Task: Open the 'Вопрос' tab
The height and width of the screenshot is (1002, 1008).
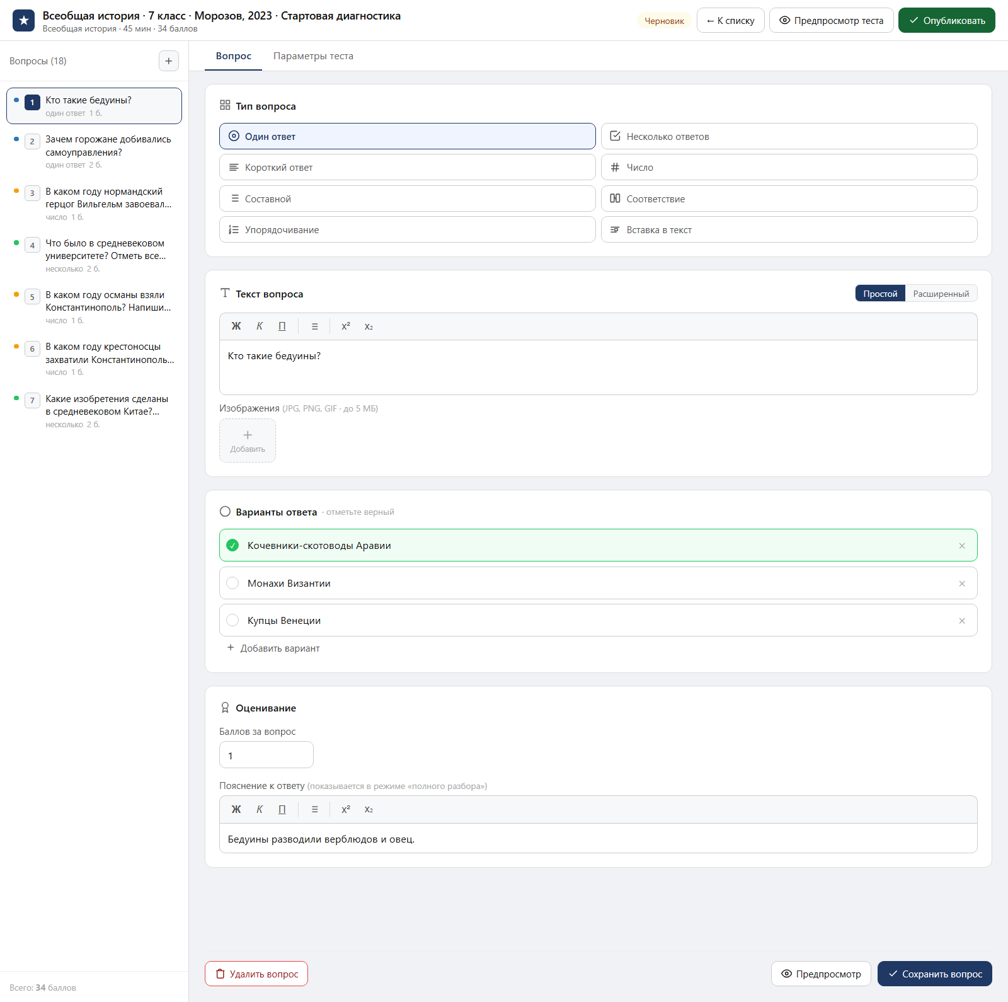Action: tap(234, 56)
